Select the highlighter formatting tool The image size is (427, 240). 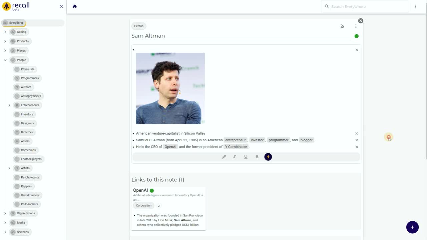tap(224, 157)
